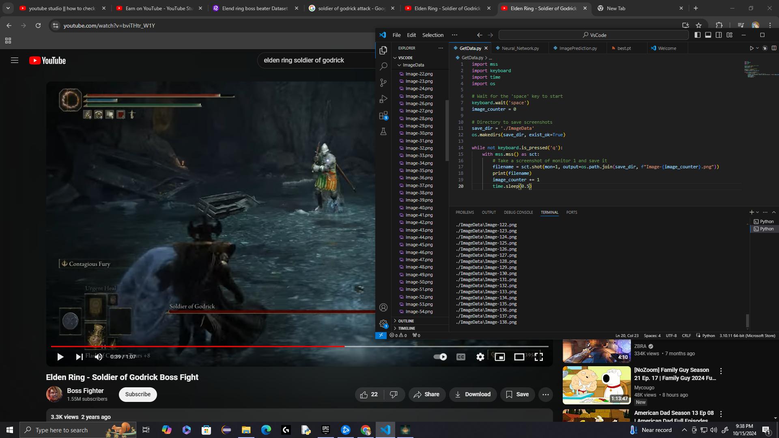779x438 pixels.
Task: Open the VS Code File menu
Action: [x=396, y=35]
